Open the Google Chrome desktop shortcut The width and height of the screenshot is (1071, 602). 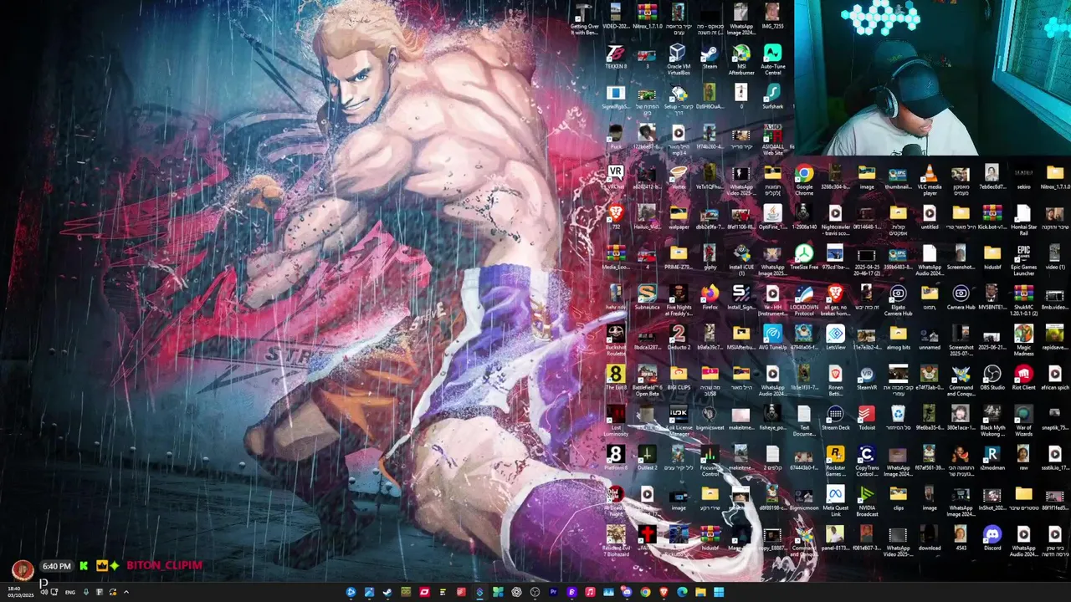tap(804, 181)
